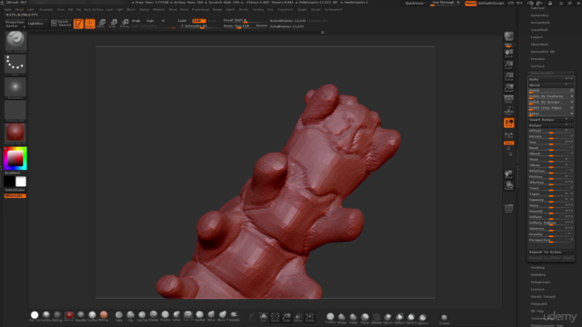Open the Dots stroke type selector

15,64
